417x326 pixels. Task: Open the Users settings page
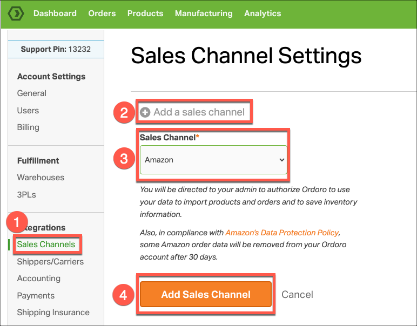click(x=28, y=111)
